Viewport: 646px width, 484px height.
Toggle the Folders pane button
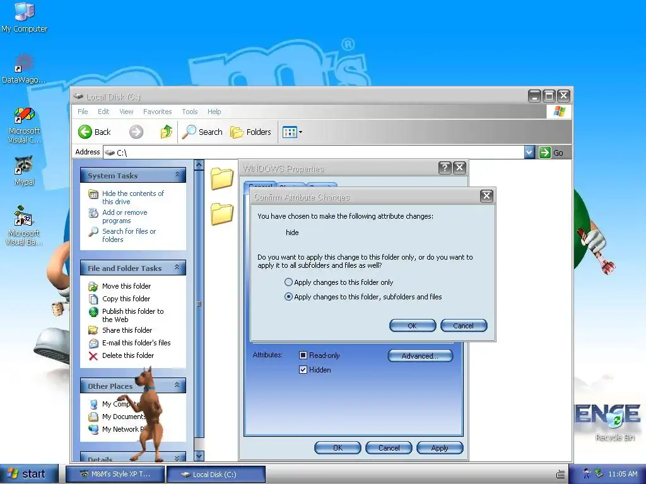250,132
